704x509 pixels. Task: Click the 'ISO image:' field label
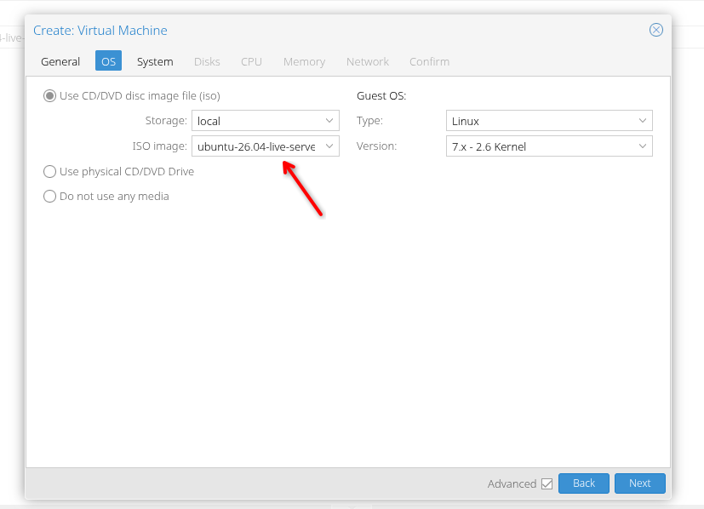coord(159,146)
